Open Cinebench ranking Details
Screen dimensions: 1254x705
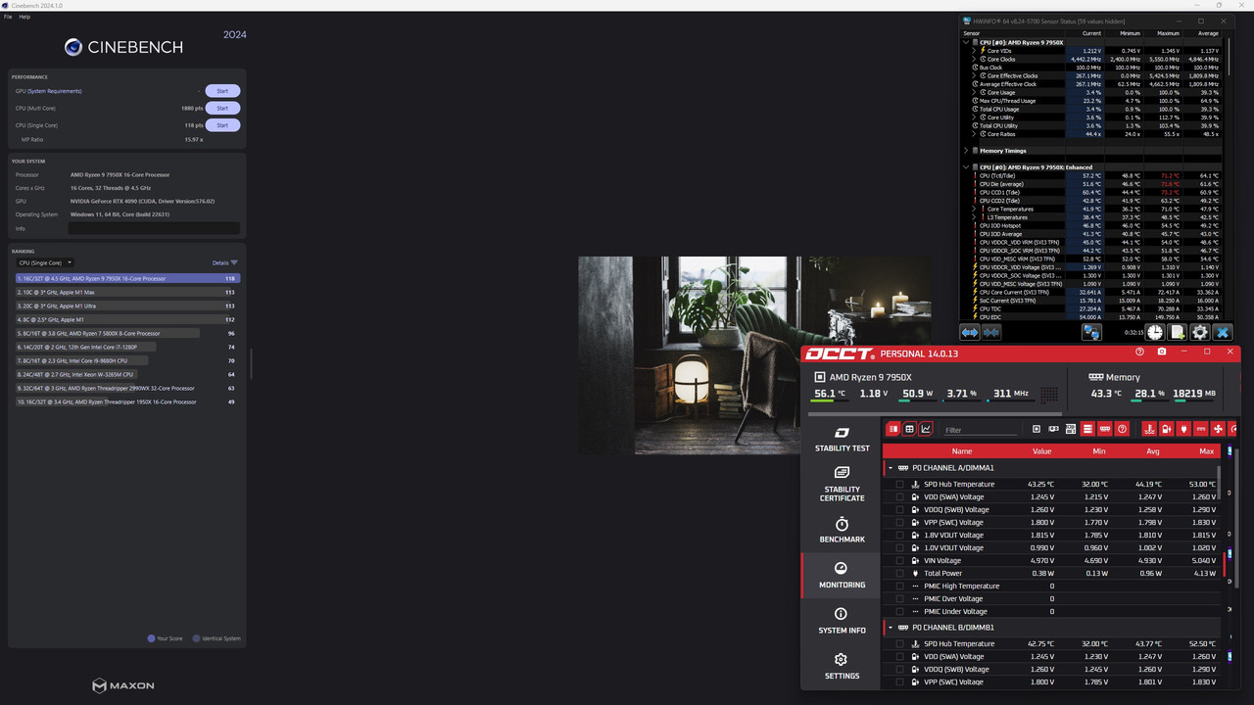point(224,262)
